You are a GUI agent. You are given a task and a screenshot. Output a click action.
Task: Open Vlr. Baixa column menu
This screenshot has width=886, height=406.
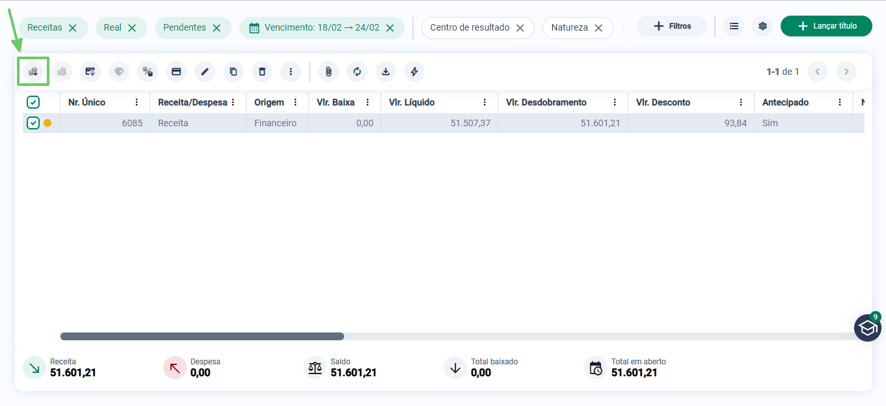(368, 102)
